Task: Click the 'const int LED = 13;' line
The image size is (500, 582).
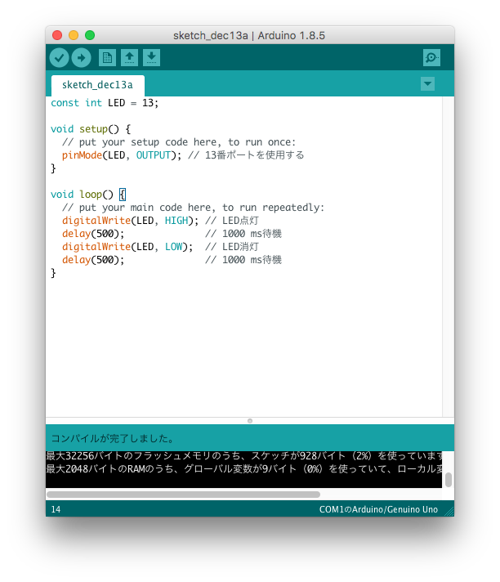Action: [105, 103]
